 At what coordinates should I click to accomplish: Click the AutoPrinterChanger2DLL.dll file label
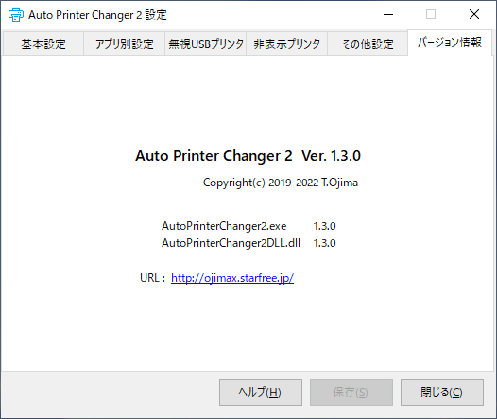pyautogui.click(x=231, y=243)
